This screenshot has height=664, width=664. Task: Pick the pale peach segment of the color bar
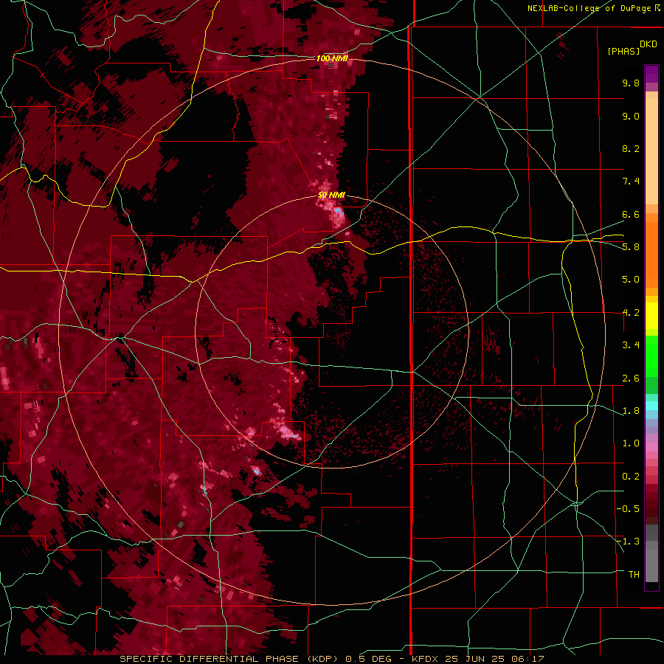coord(651,151)
